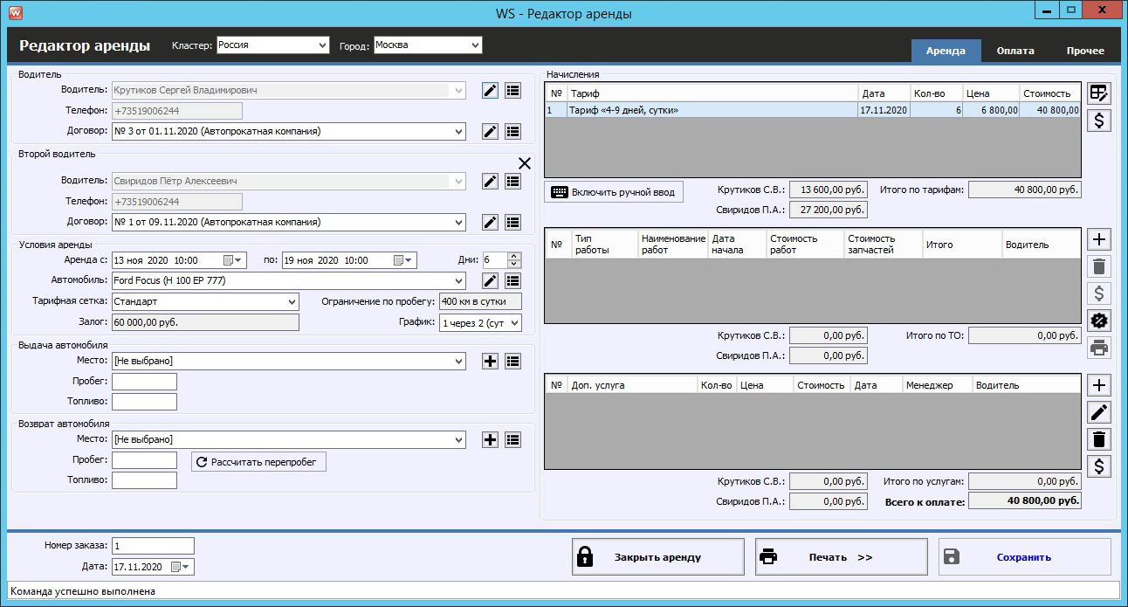Click plus icon to add pickup place
This screenshot has height=607, width=1128.
click(x=490, y=361)
